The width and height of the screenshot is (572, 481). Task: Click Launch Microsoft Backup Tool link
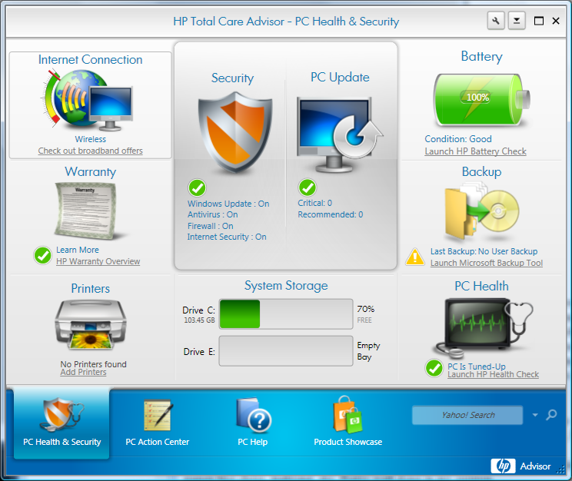pos(486,263)
